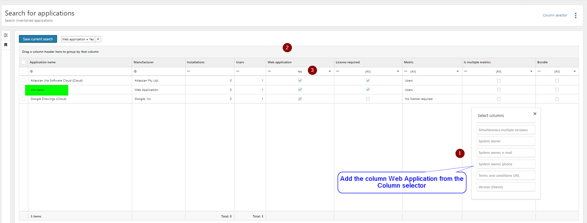Sort by Manufacturer column header
587x223 pixels.
[x=158, y=62]
